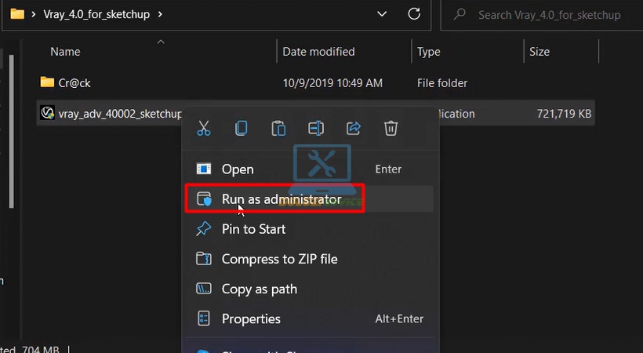Open Properties from context menu

[251, 318]
